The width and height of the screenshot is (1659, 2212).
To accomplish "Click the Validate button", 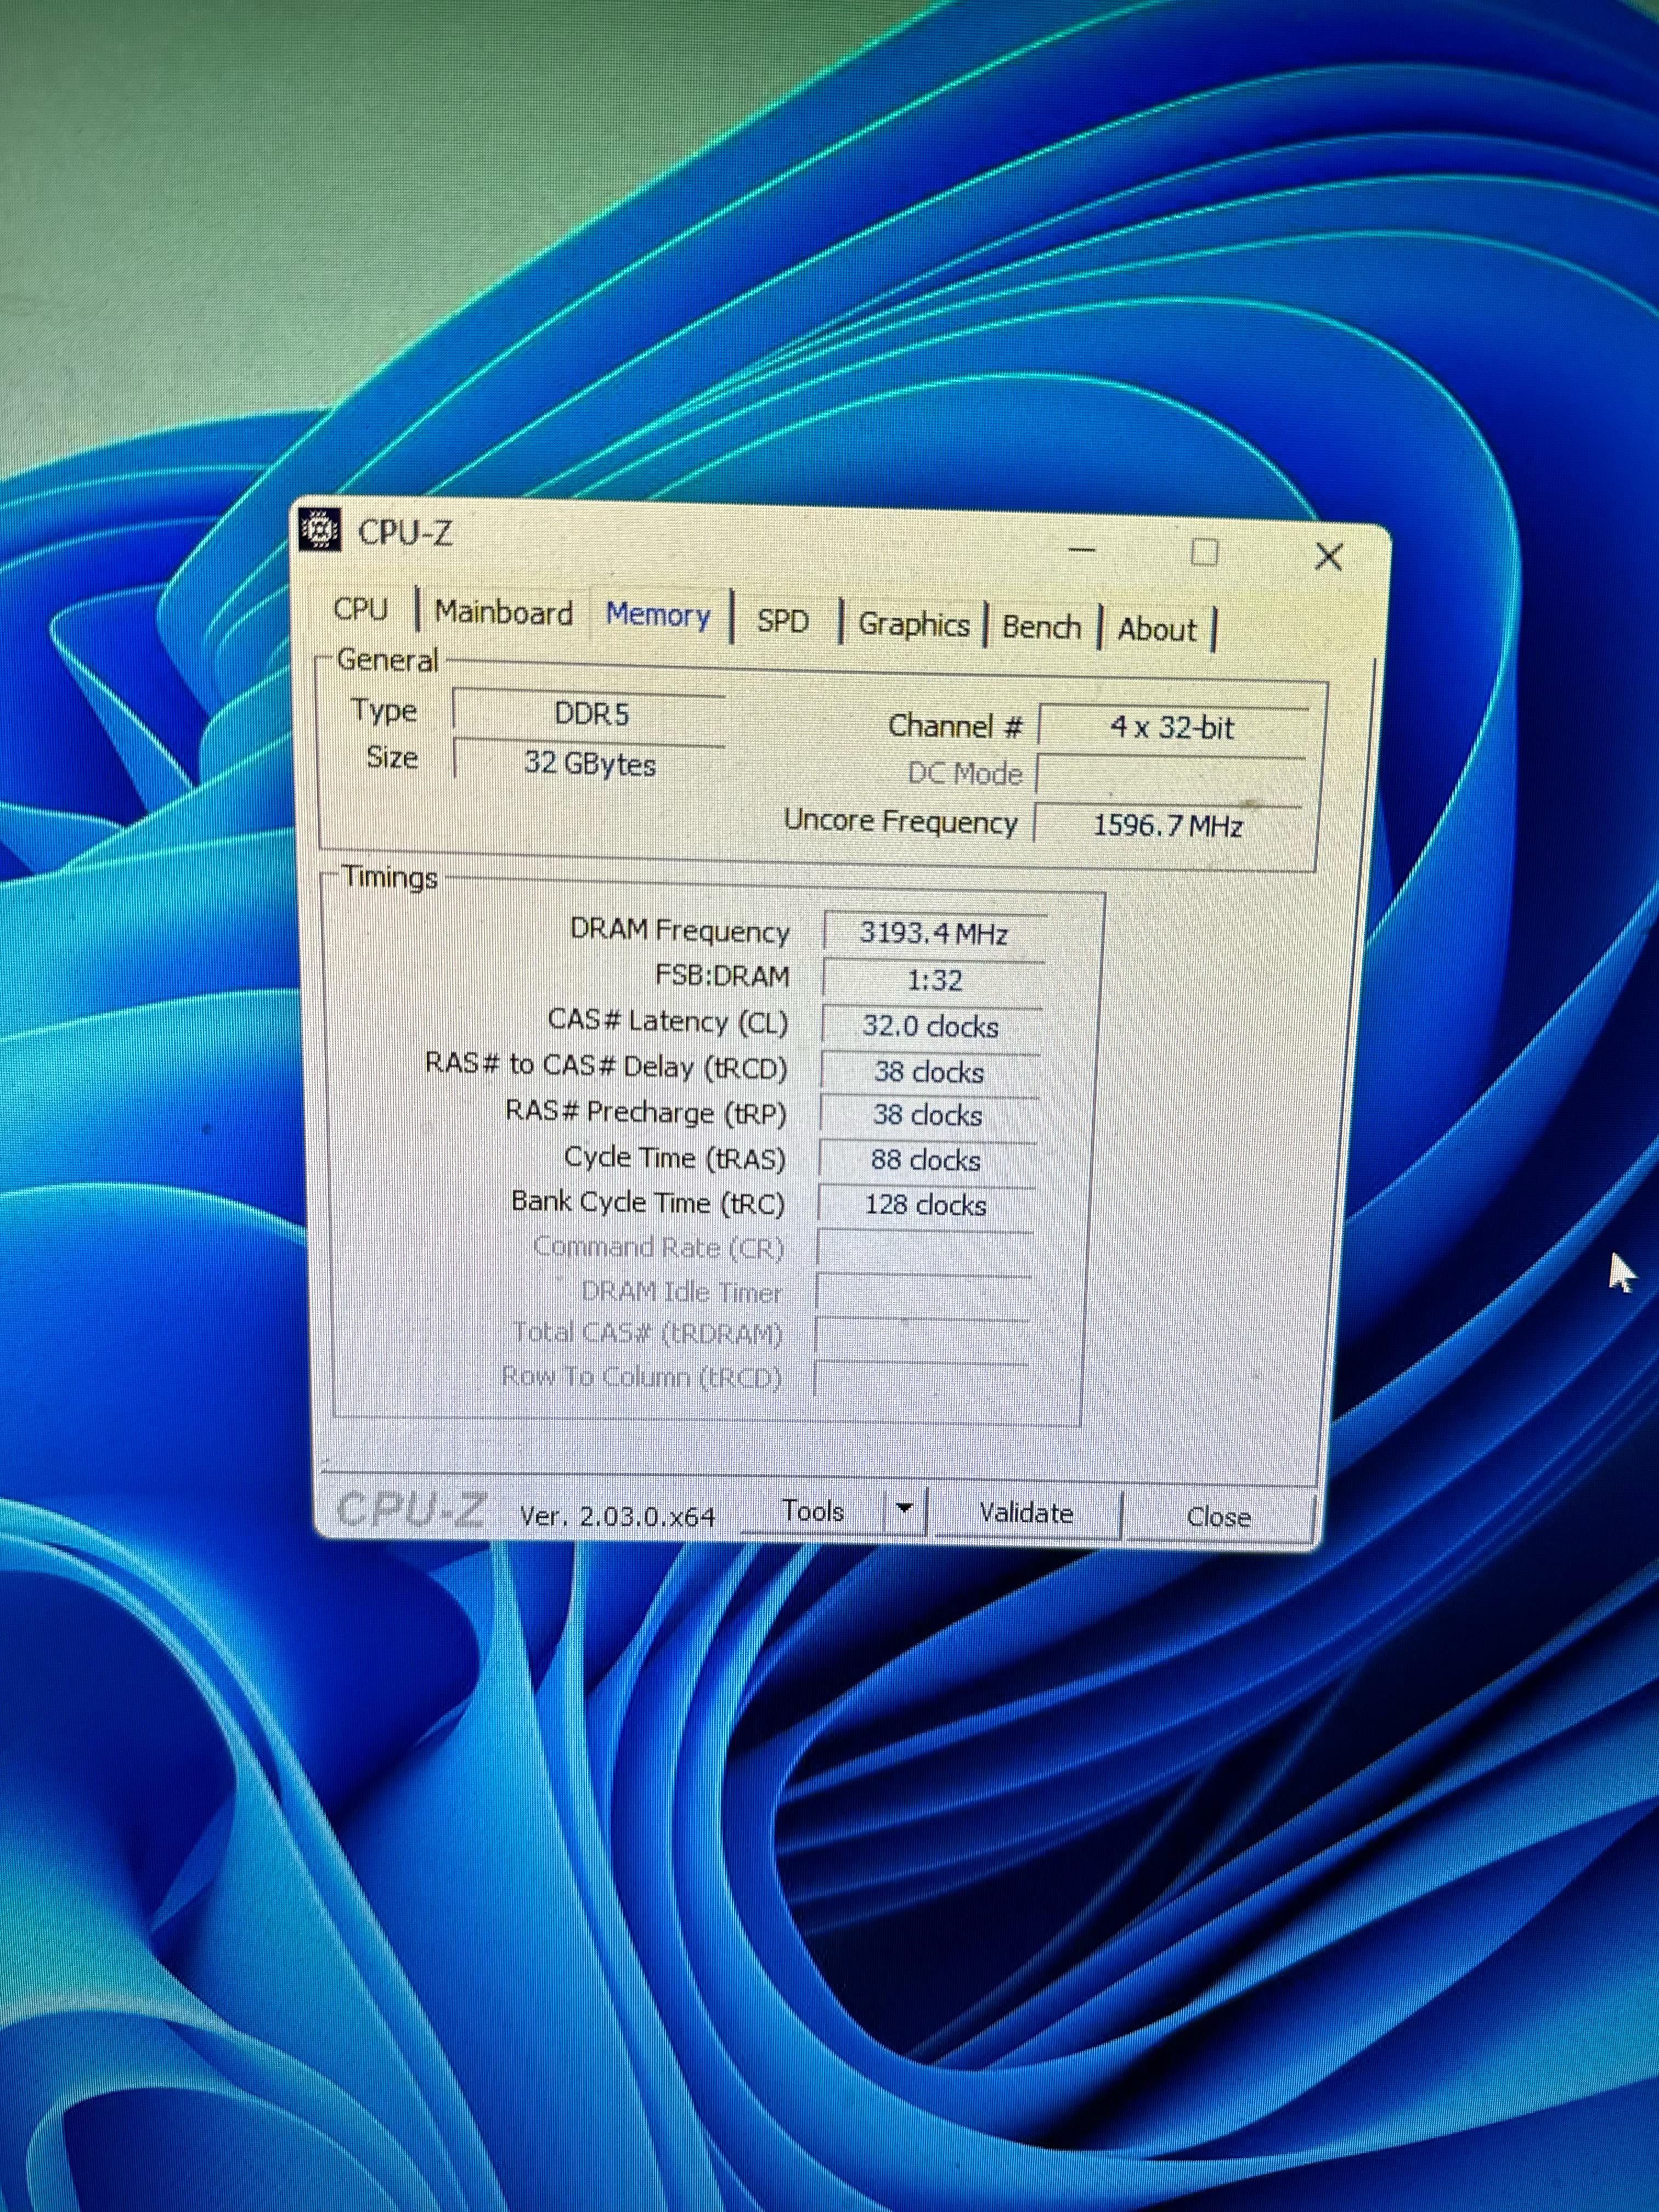I will coord(1026,1513).
